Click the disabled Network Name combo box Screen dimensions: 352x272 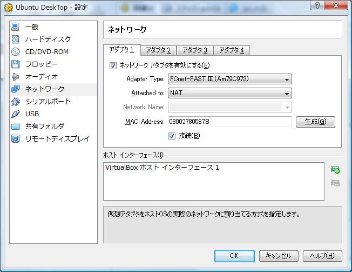coord(230,107)
